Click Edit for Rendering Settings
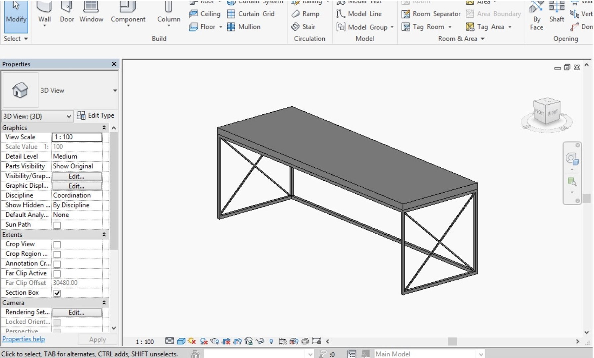Viewport: 594px width, 358px height. coord(77,312)
